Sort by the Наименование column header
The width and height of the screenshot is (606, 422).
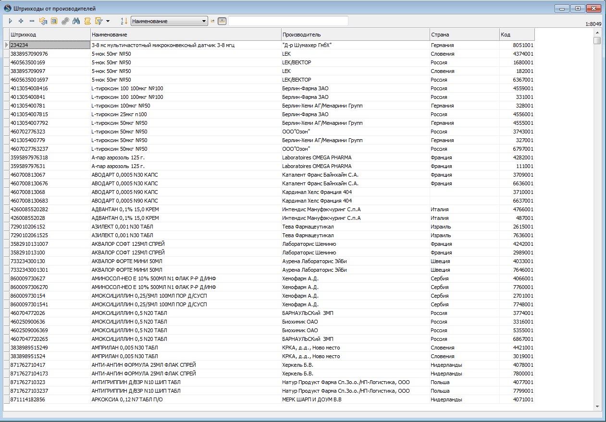(186, 35)
